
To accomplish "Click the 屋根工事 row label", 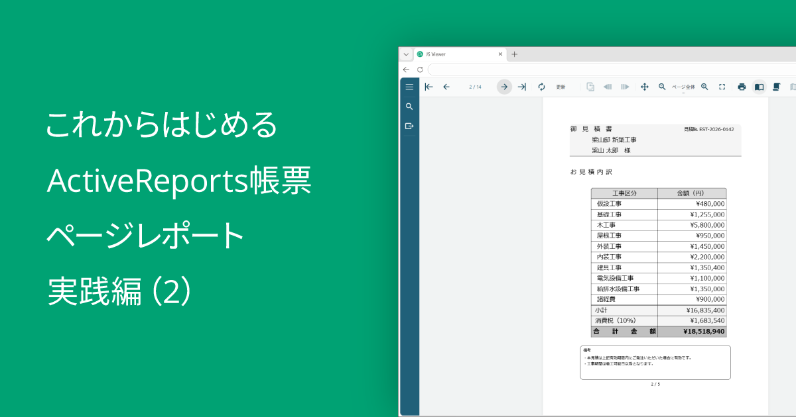I will [609, 236].
